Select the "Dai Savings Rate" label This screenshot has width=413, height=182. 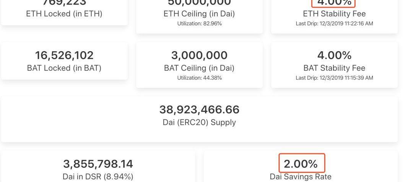tap(301, 177)
